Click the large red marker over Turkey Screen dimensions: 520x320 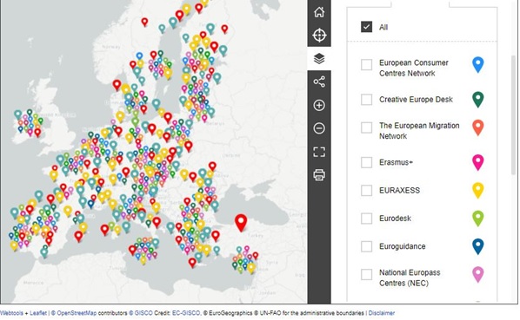pos(241,223)
